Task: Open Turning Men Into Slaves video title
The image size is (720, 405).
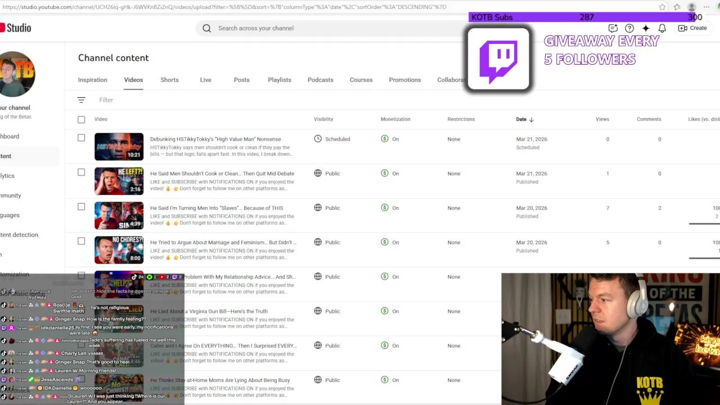Action: click(x=217, y=208)
